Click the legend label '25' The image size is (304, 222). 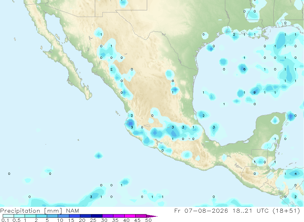[x=93, y=220]
